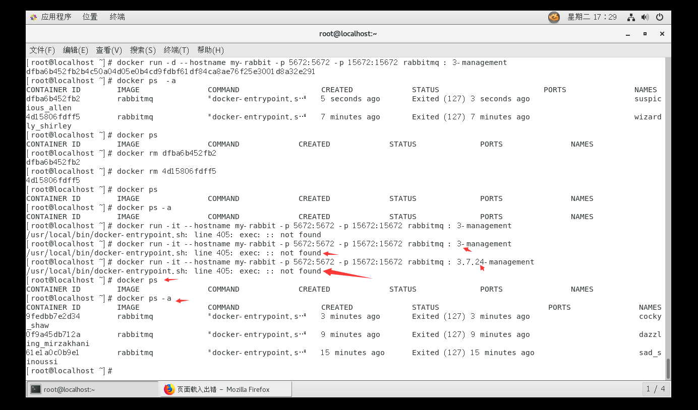Open the 终端 menu in the top panel
698x410 pixels.
tap(118, 17)
